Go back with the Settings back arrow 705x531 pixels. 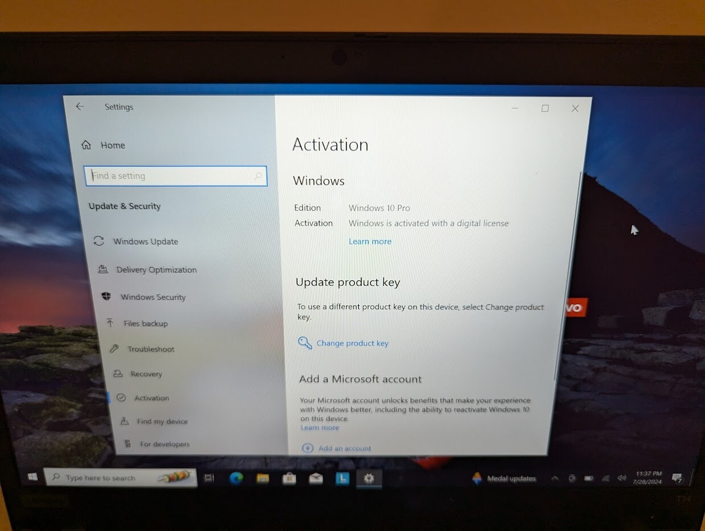80,107
